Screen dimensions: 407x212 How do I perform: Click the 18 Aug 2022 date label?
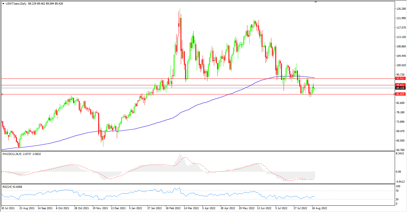(320, 208)
